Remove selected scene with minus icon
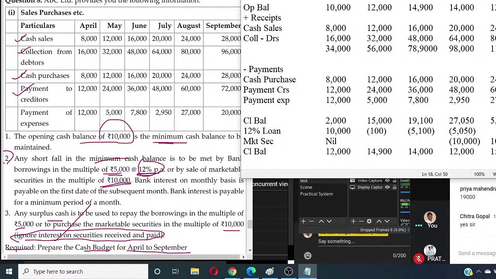This screenshot has height=279, width=496. tap(312, 221)
